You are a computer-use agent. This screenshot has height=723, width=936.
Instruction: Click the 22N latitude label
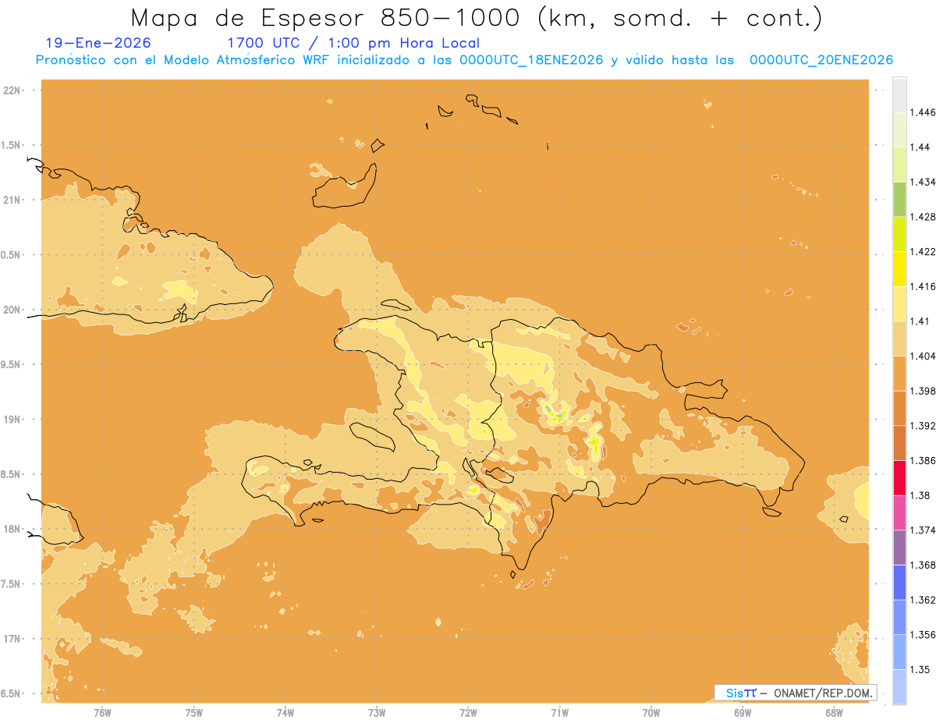pos(13,90)
